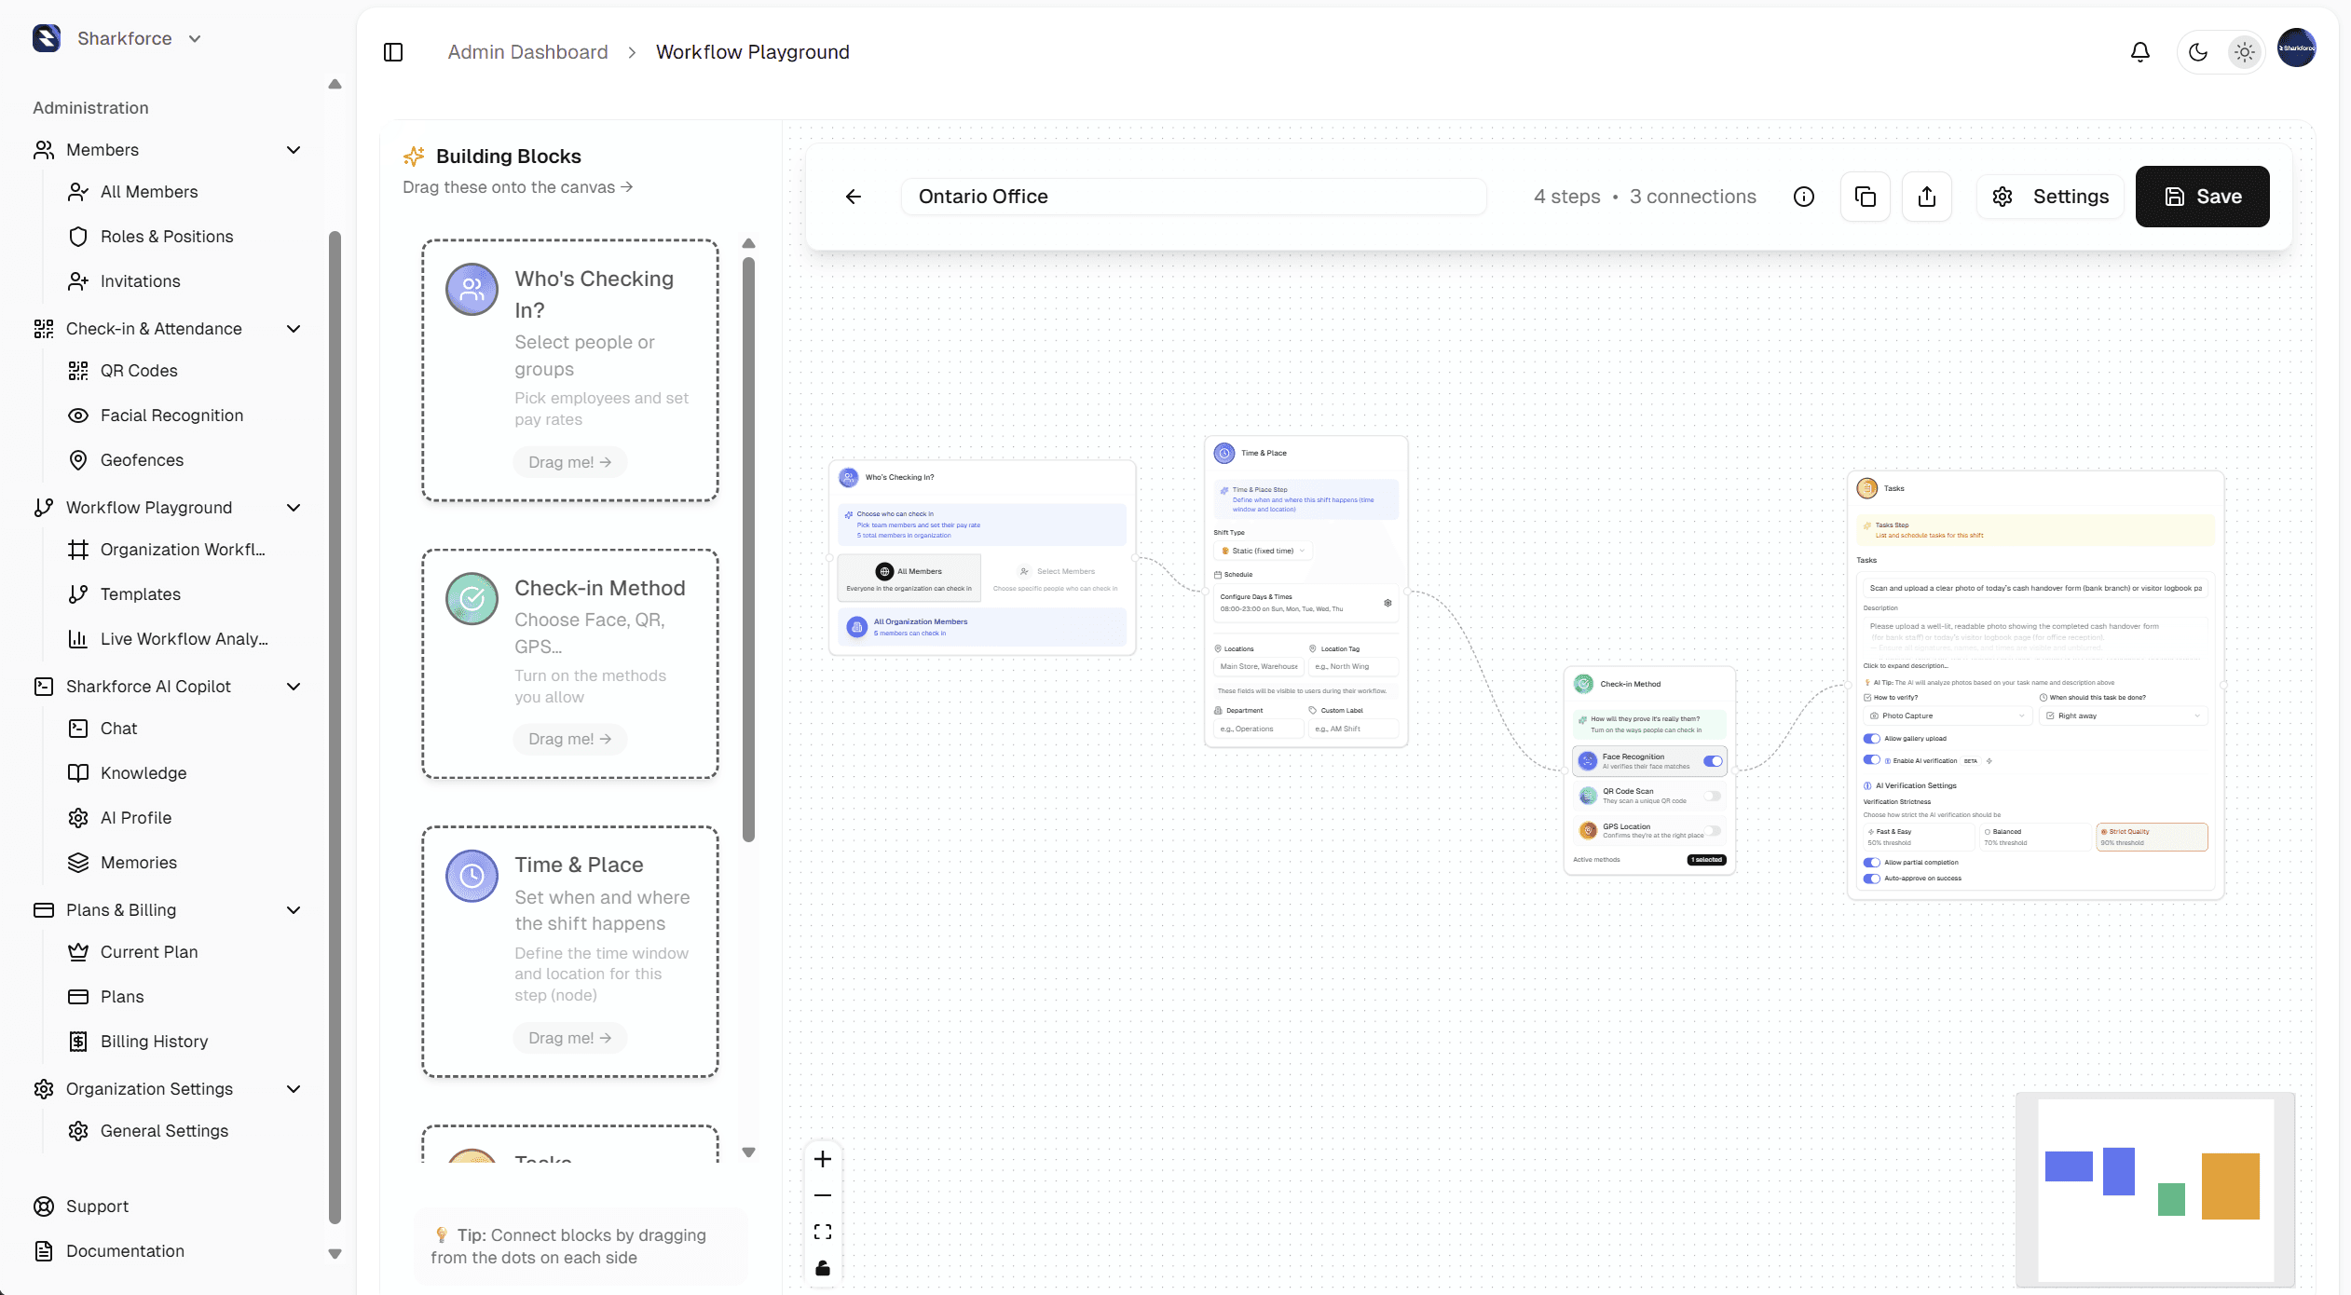Fit the canvas view to screen
Screen dimensions: 2351x1295
[823, 1232]
